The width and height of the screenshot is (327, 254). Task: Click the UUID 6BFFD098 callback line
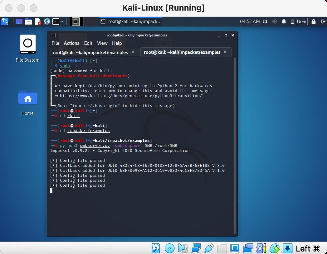(137, 170)
